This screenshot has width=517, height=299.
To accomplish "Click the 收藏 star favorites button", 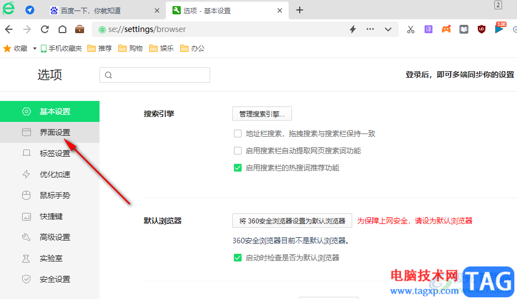I will pos(15,49).
